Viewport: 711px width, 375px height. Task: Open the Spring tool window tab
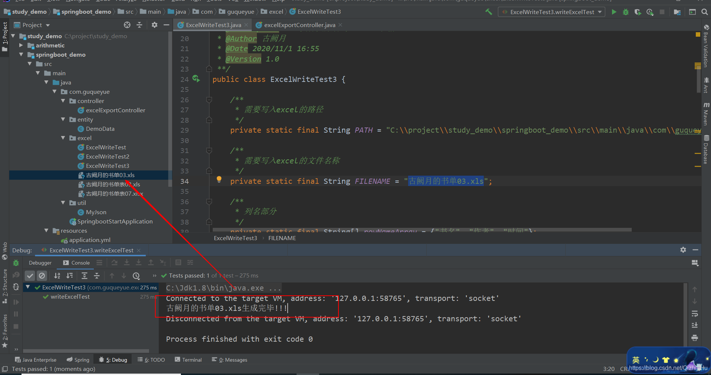[x=78, y=359]
